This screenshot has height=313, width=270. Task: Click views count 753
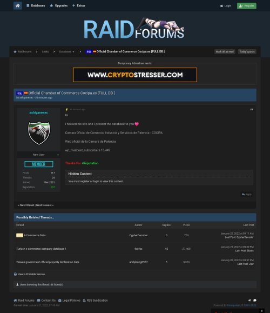tap(186, 235)
